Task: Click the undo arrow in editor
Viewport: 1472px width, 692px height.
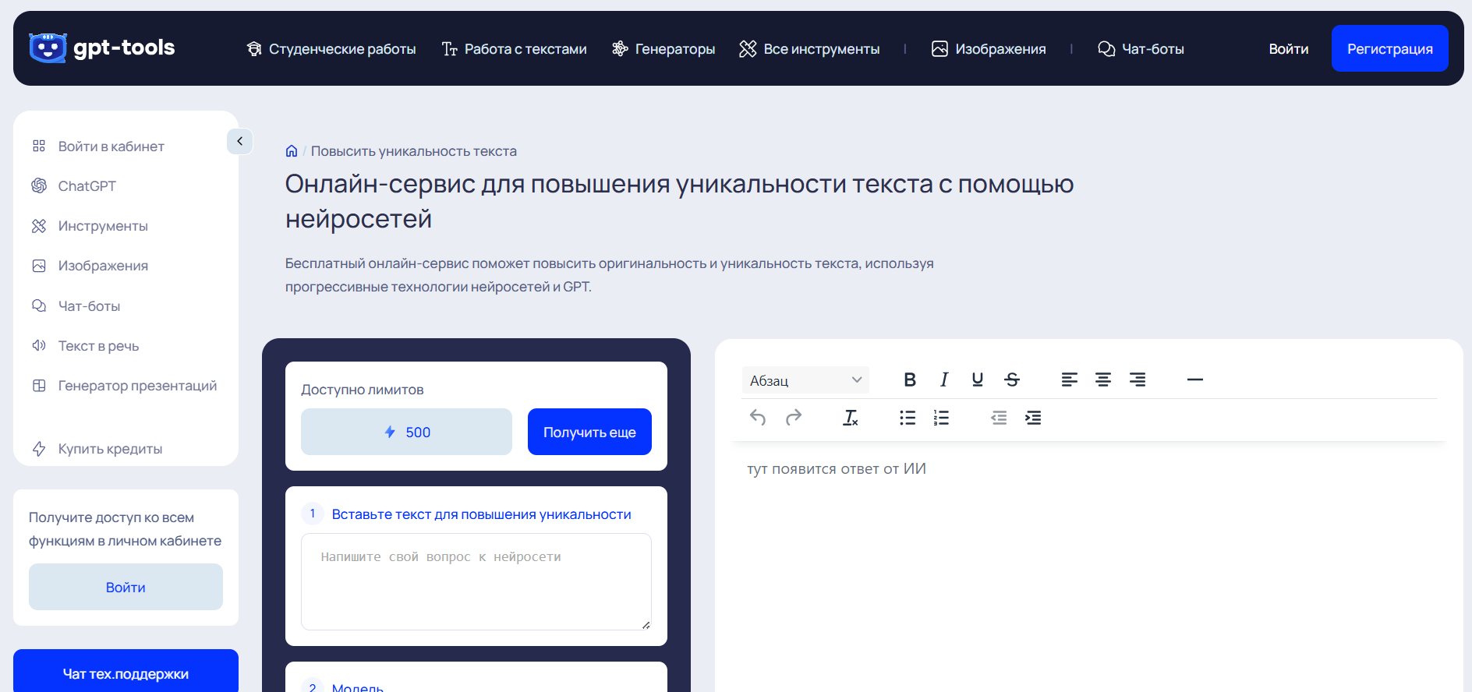Action: (758, 418)
